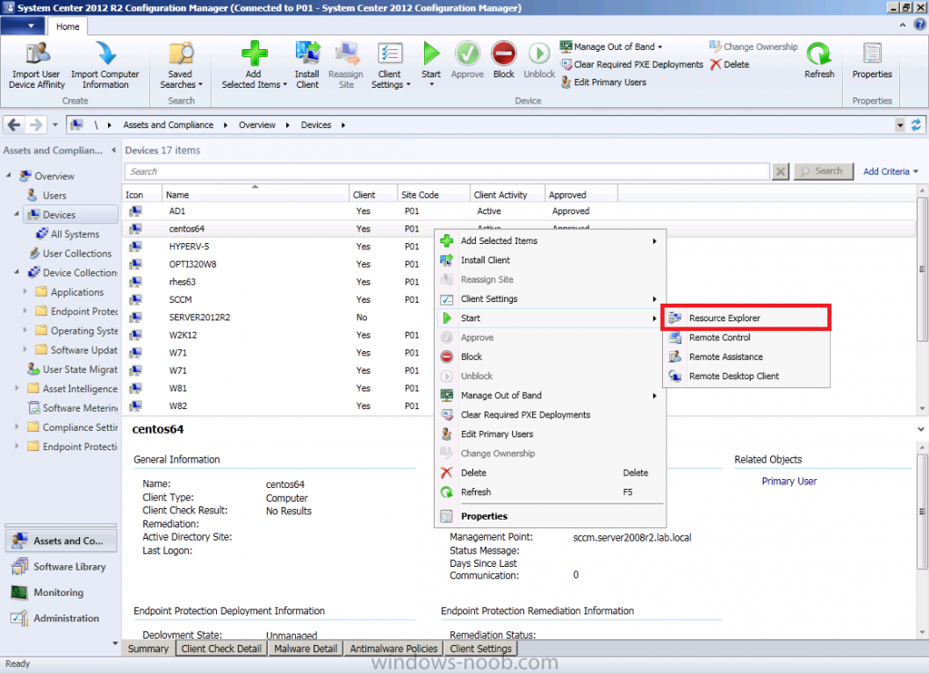Viewport: 929px width, 674px height.
Task: Choose Properties in the context menu
Action: (550, 516)
